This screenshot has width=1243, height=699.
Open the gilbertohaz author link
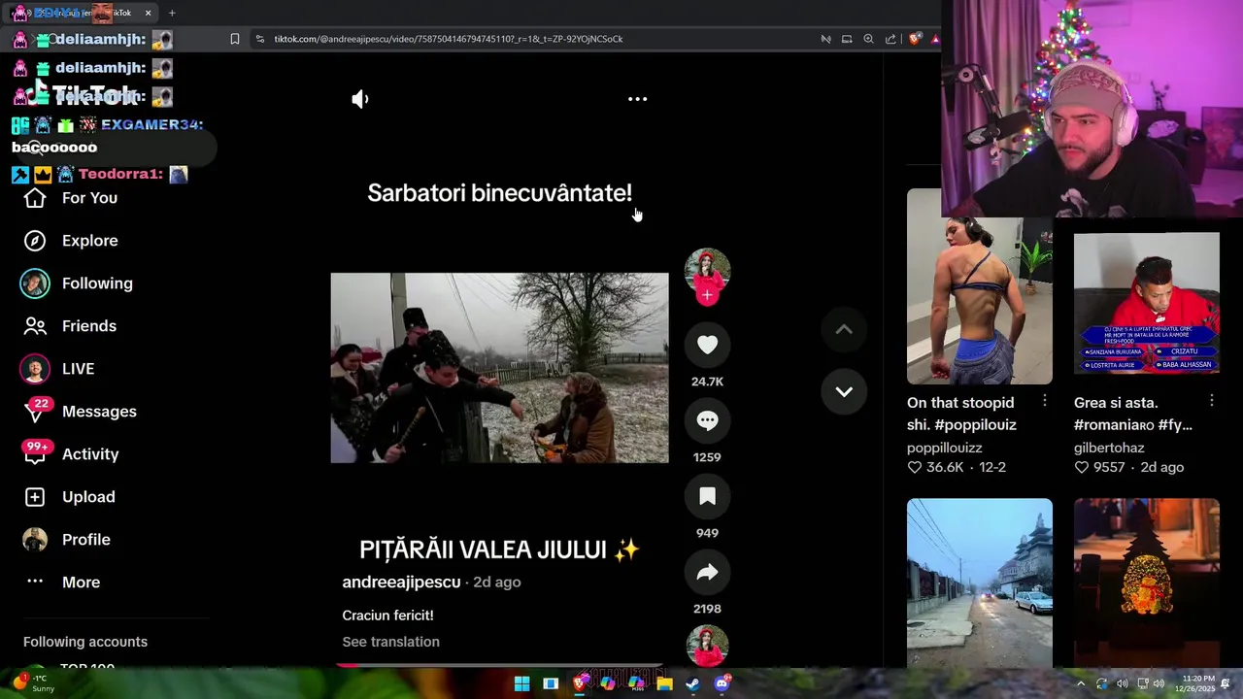1109,448
